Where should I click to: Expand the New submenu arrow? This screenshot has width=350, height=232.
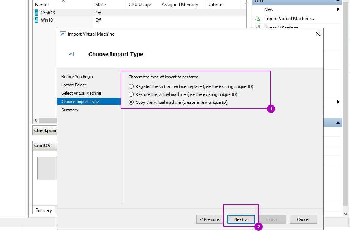pos(338,9)
